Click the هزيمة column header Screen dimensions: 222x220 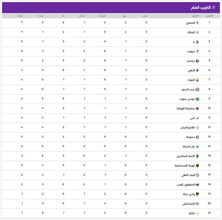(x=102, y=16)
